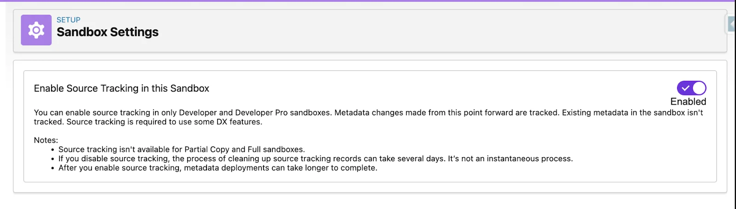Click the Enabled status label

point(688,102)
